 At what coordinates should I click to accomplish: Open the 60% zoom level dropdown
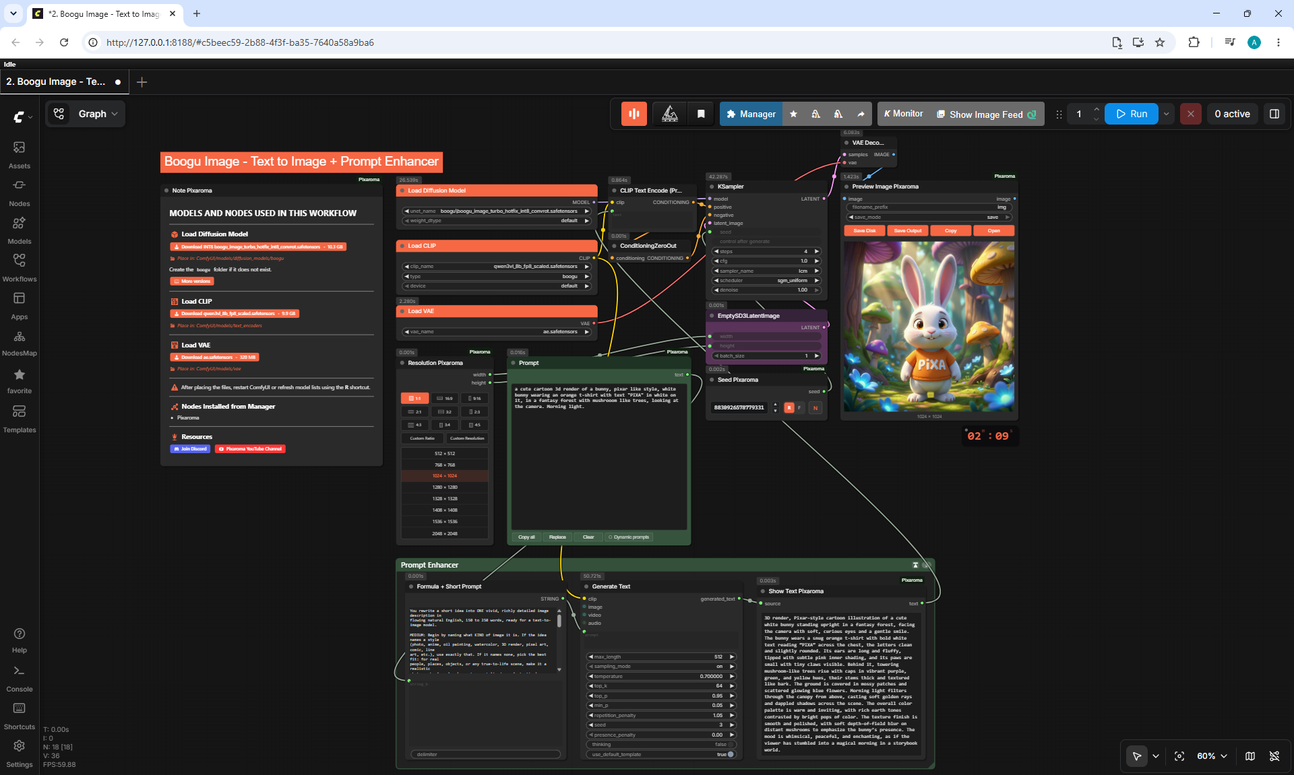[x=1212, y=756]
